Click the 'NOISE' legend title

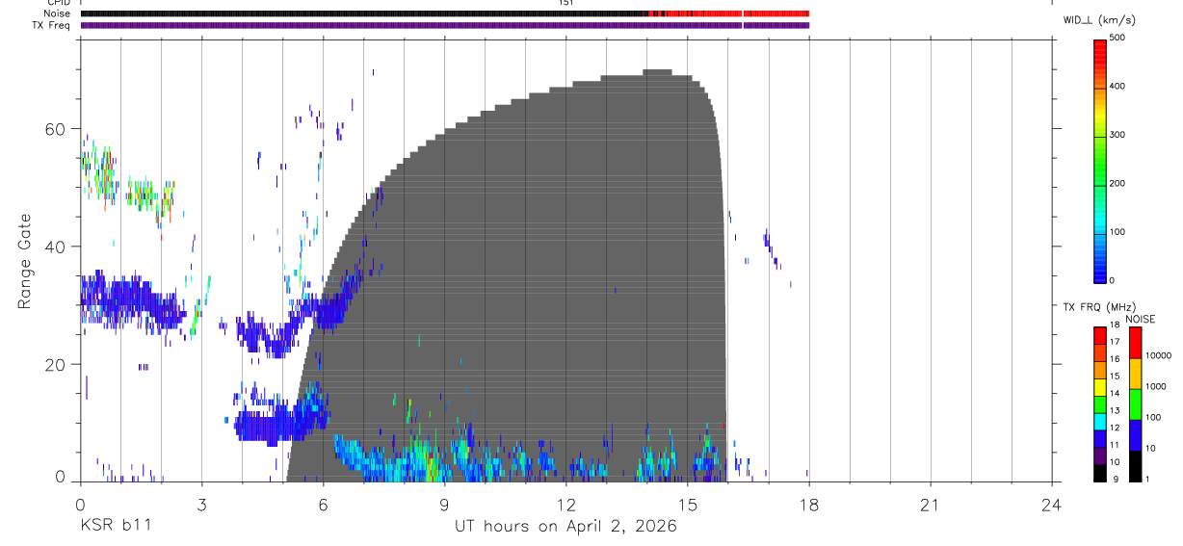point(1142,319)
